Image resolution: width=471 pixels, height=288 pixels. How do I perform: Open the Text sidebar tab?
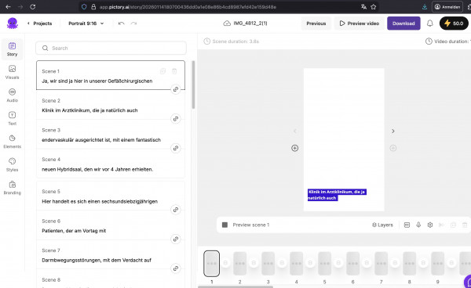[x=12, y=118]
